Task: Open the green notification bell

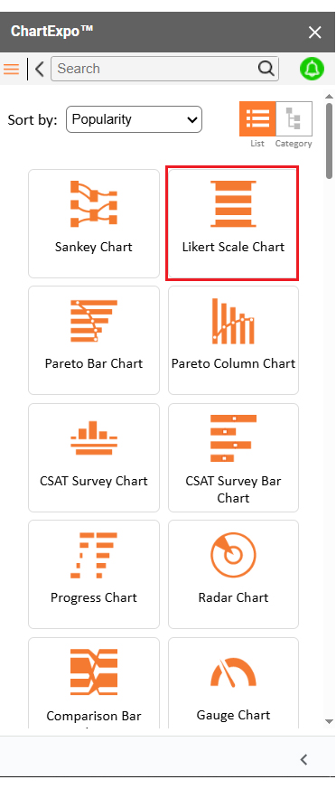Action: (x=312, y=69)
